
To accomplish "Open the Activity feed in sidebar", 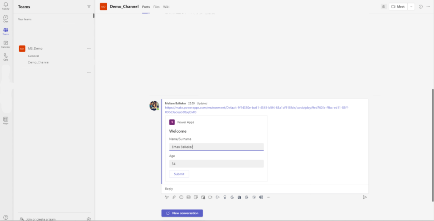I will click(x=6, y=6).
